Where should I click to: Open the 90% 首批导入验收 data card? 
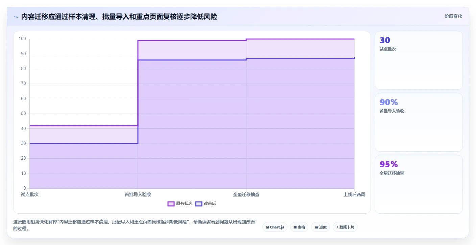click(x=419, y=122)
